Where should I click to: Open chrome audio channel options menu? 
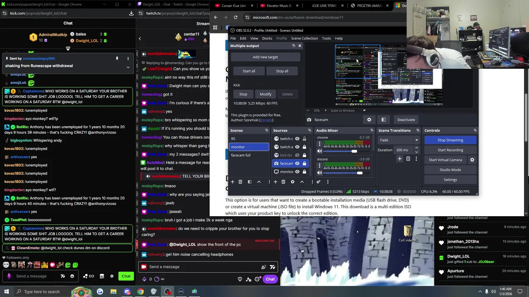319,144
